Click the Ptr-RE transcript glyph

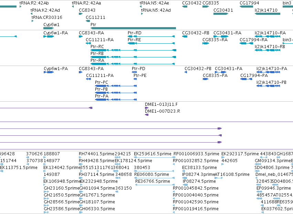coord(151,43)
